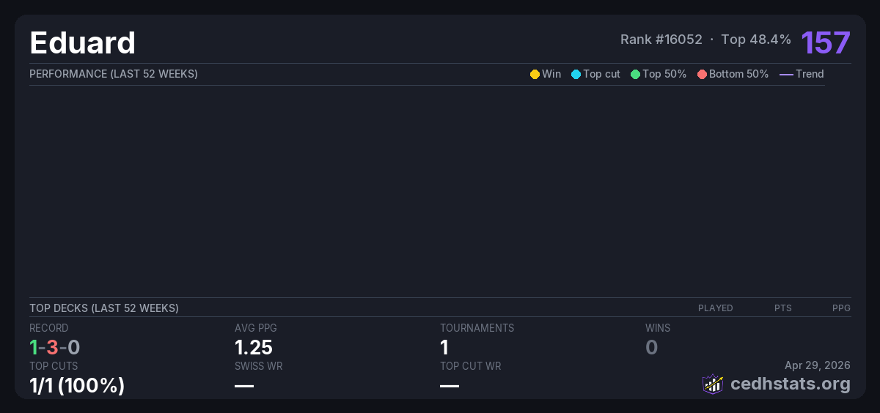Click the Rank #16052 text
880x413 pixels.
tap(661, 40)
